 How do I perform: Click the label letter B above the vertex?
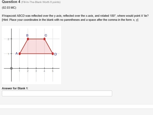[x=27, y=35]
